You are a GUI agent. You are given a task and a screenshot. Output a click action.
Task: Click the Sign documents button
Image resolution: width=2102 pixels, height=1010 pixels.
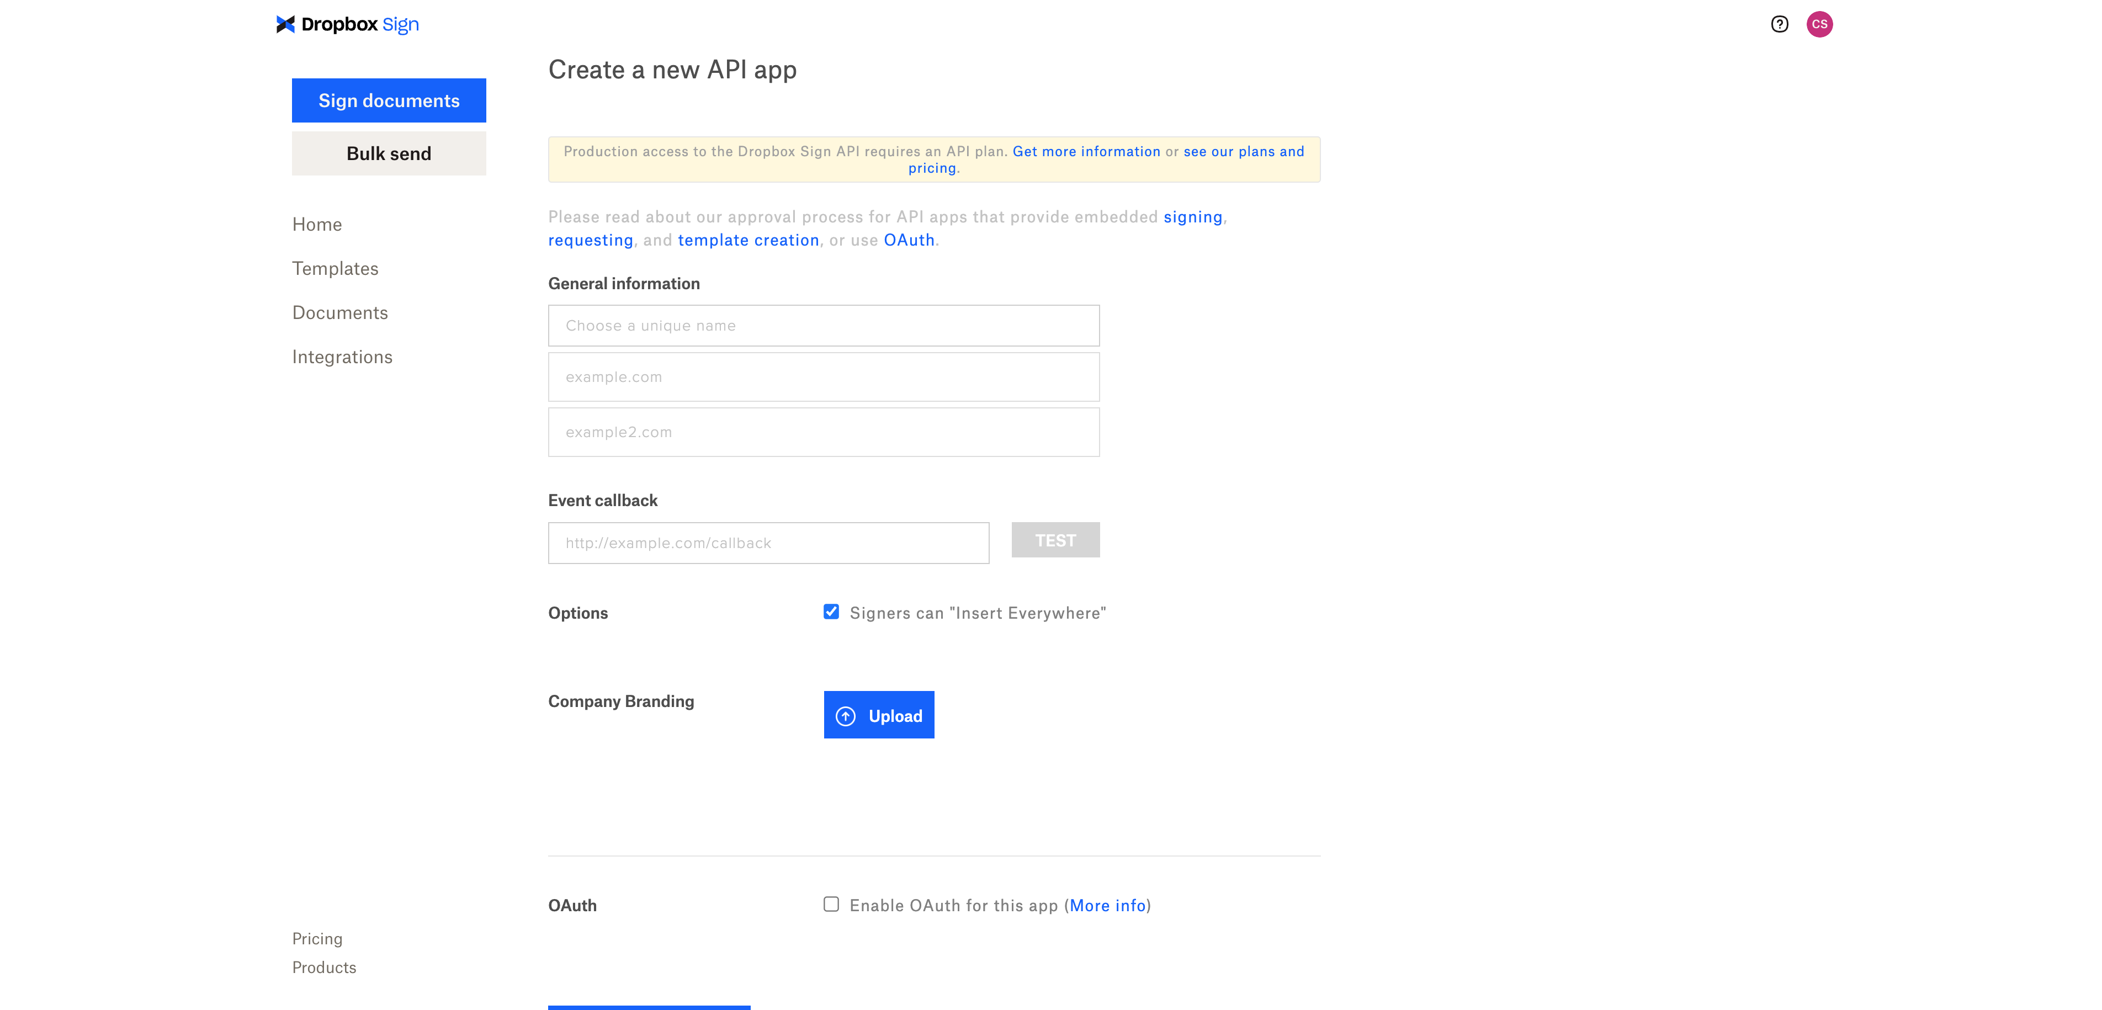(x=389, y=100)
